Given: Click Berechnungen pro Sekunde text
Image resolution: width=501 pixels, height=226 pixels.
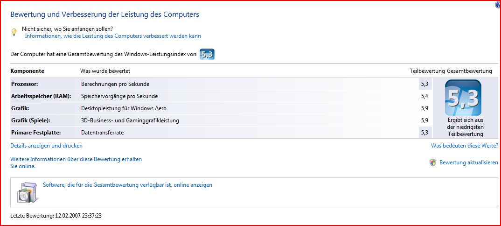Looking at the screenshot, I should [115, 84].
